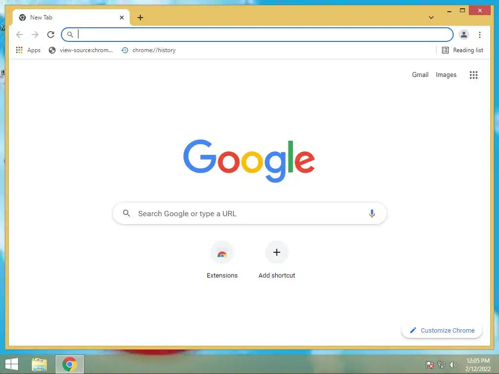Open the Apps bookmark shortcut

[28, 50]
